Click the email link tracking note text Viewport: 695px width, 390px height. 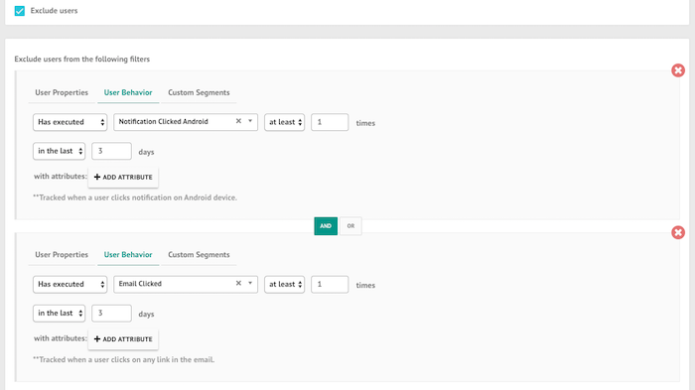point(124,360)
